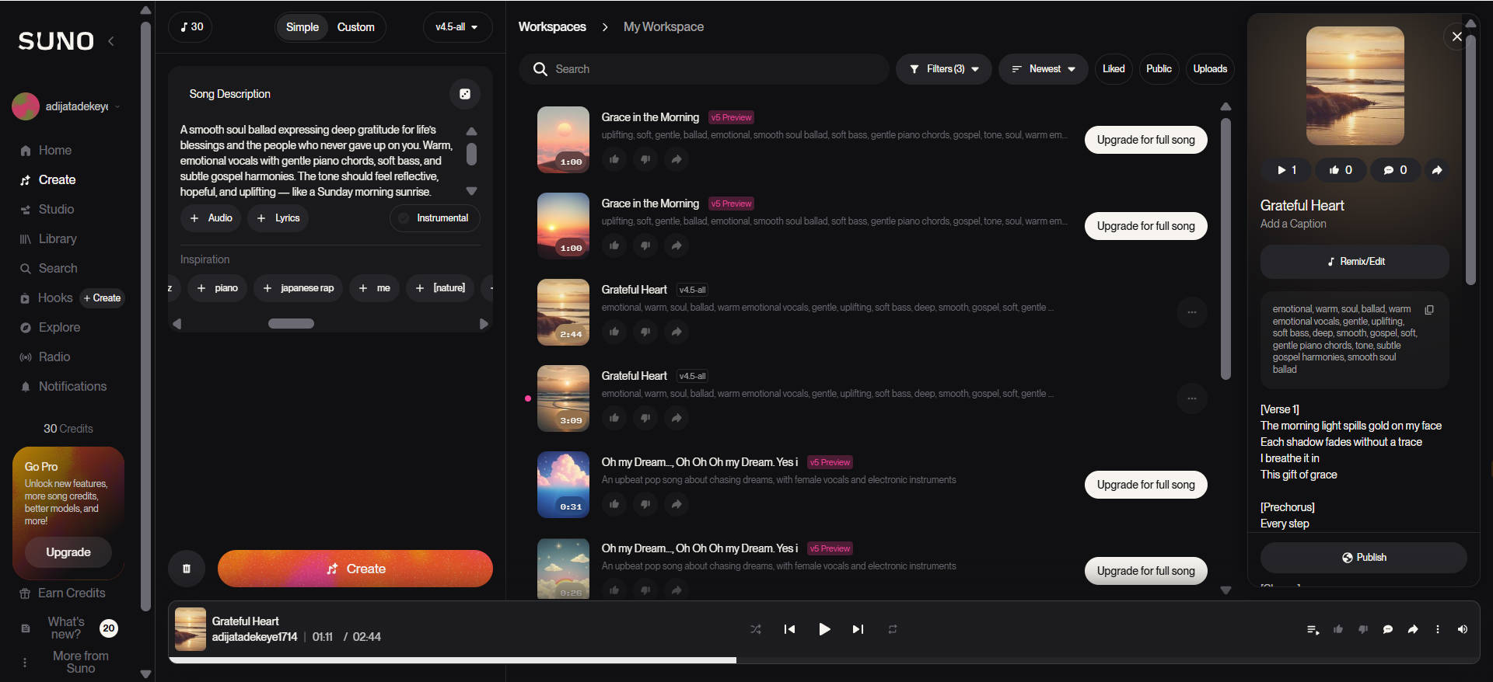Screen dimensions: 1493x682
Task: Open Explore from the sidebar
Action: coord(59,328)
